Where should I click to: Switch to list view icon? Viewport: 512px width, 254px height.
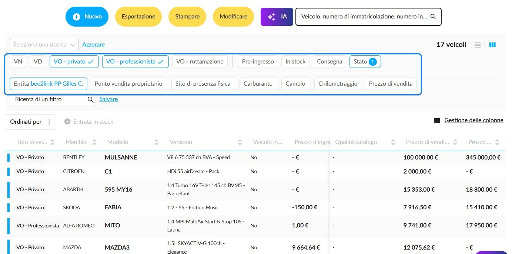(x=478, y=45)
